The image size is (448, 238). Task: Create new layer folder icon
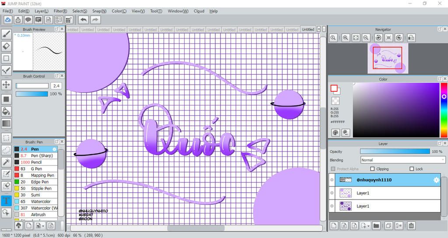point(376,226)
